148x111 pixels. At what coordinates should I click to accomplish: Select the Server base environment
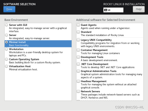(x=6, y=35)
